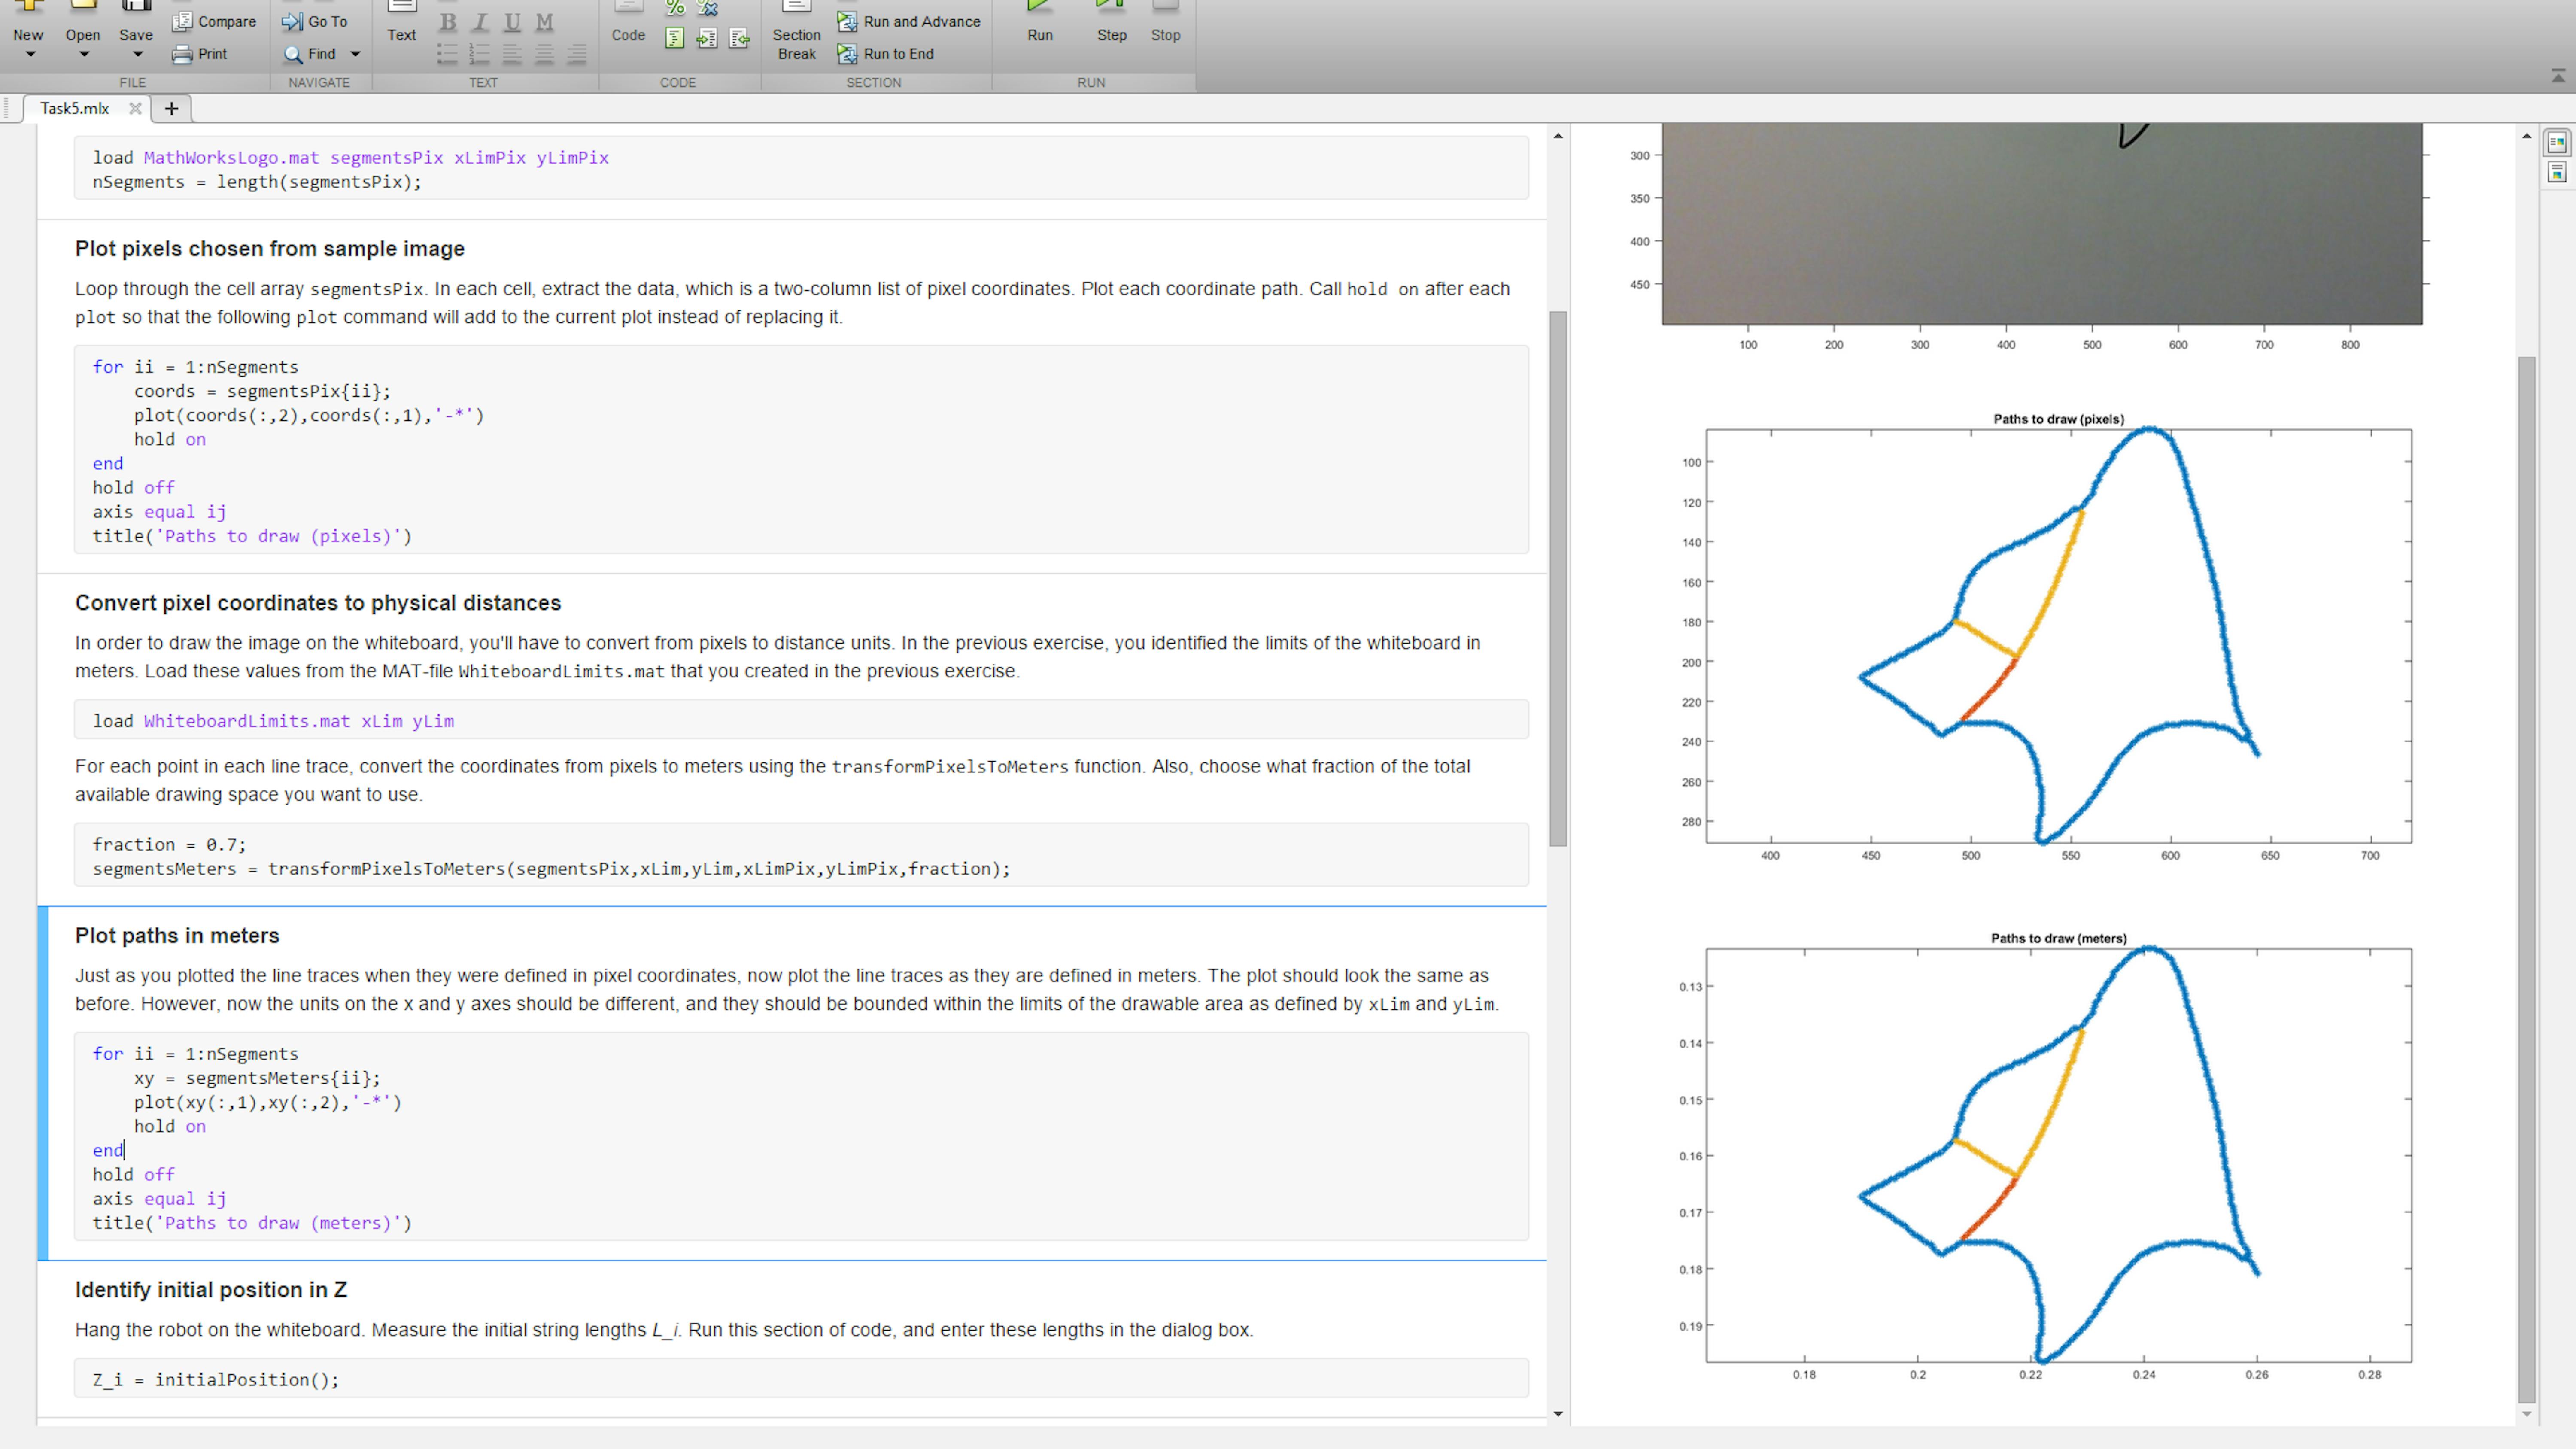The height and width of the screenshot is (1449, 2576).
Task: Close the Task5.mlx tab
Action: click(135, 108)
